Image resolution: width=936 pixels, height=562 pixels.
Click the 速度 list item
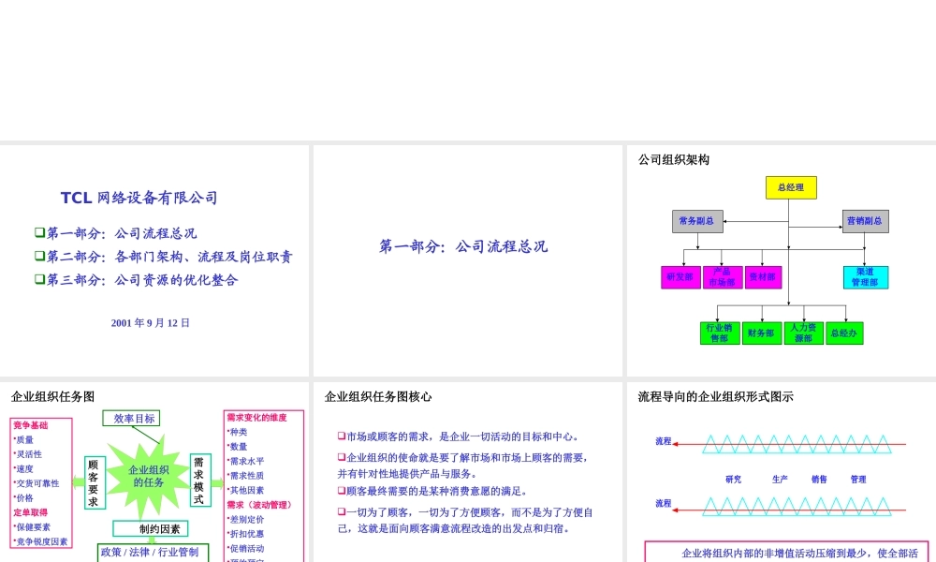click(24, 469)
